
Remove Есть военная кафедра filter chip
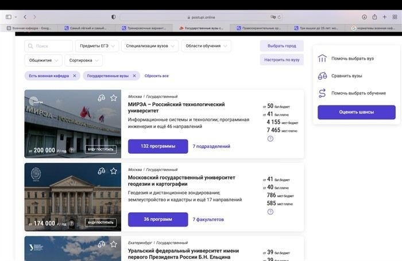point(75,76)
